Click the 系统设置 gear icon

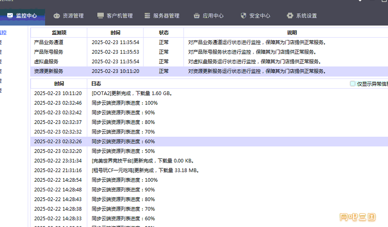(290, 15)
